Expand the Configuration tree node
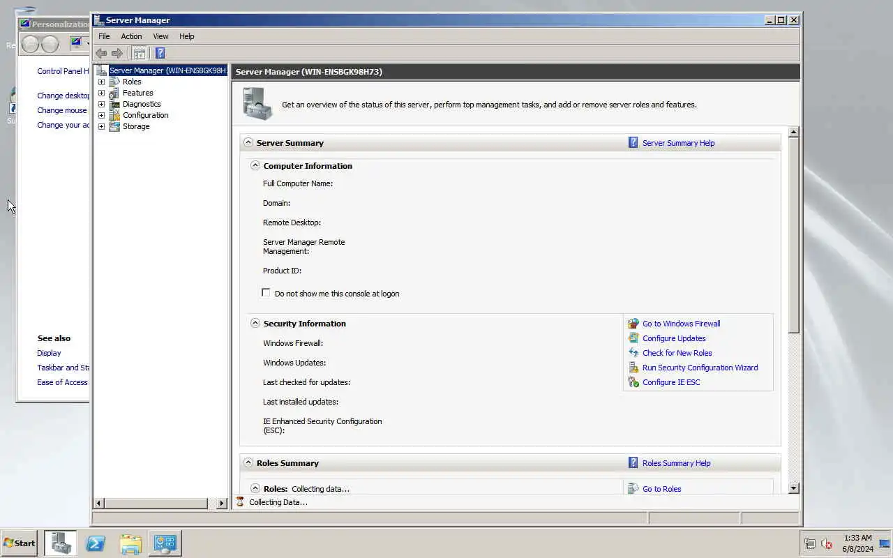Image resolution: width=893 pixels, height=558 pixels. (101, 115)
